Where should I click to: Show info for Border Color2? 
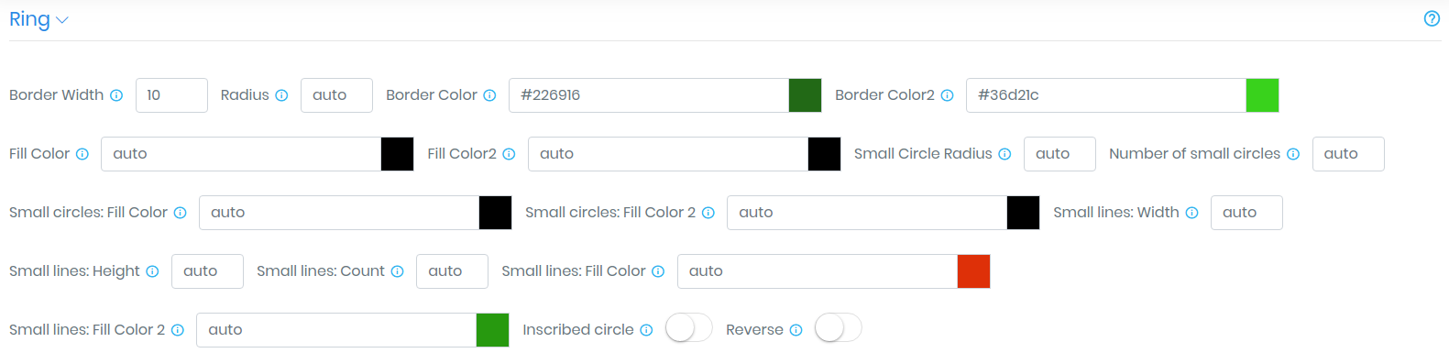(947, 95)
